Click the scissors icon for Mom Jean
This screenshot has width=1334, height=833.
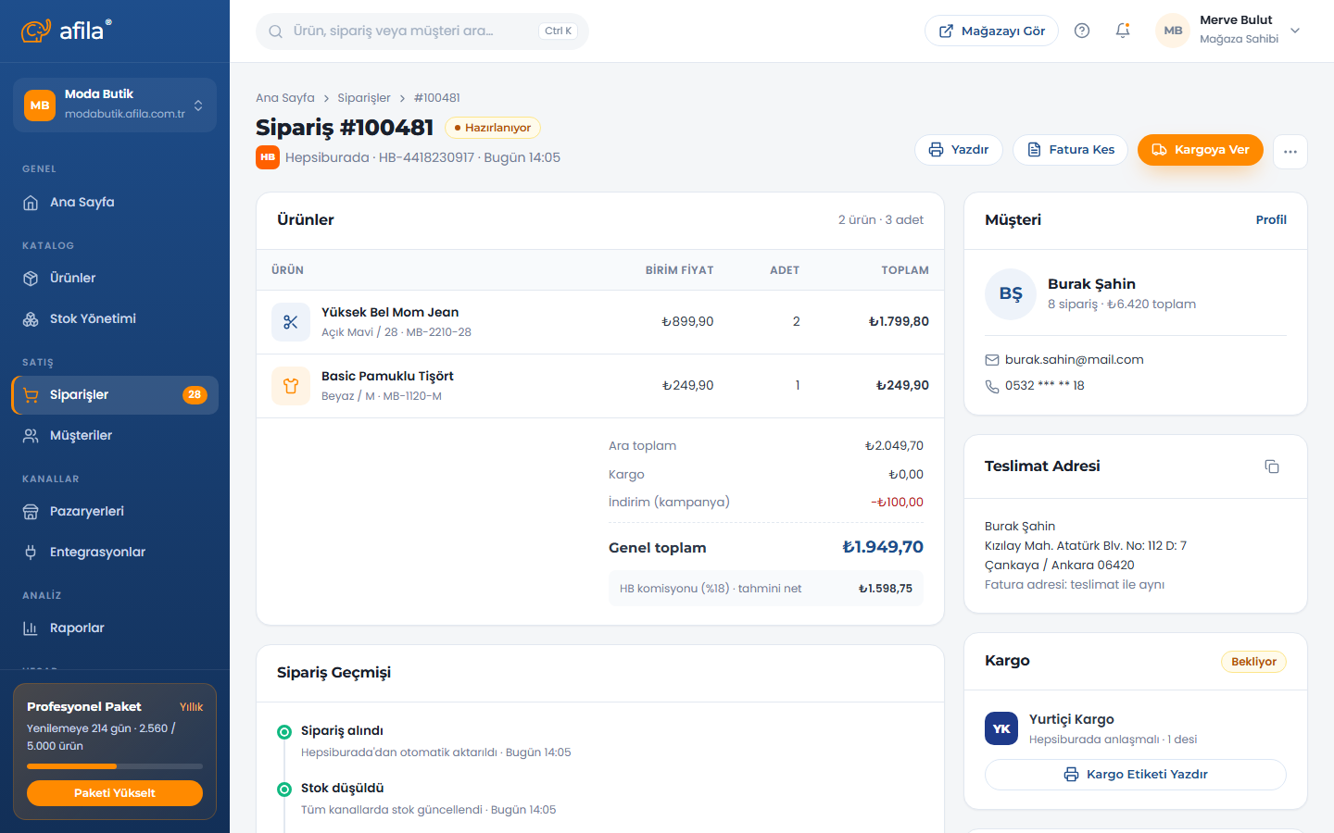[291, 322]
